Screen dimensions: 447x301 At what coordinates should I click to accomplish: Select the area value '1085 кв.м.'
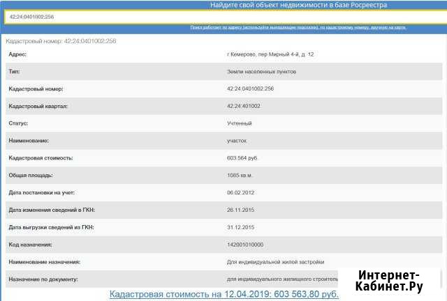pos(240,176)
